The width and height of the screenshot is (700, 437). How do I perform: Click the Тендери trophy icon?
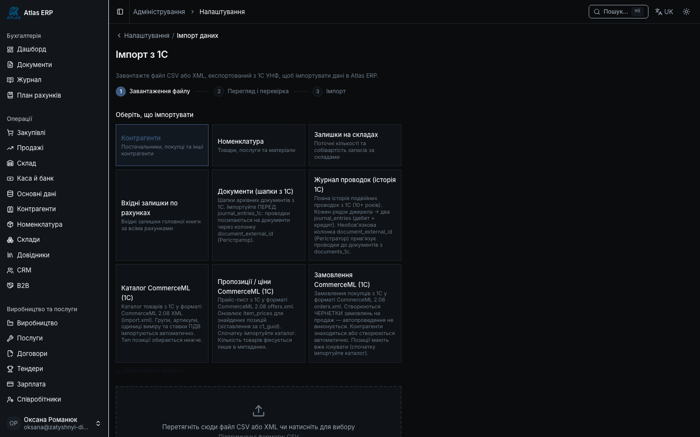(x=10, y=369)
